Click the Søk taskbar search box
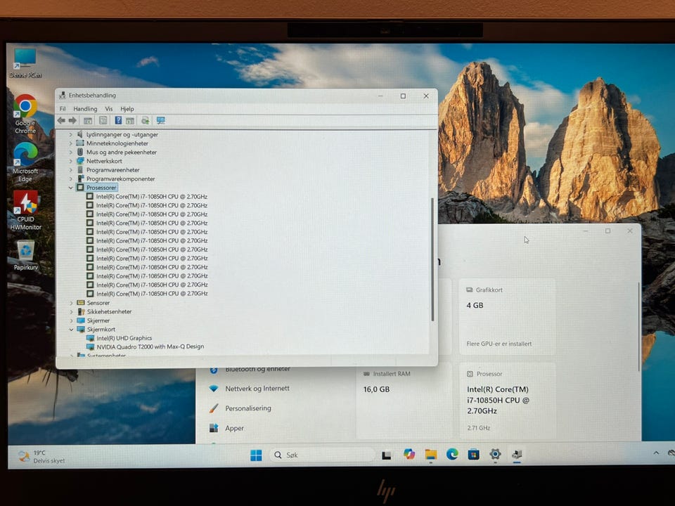 click(x=322, y=455)
